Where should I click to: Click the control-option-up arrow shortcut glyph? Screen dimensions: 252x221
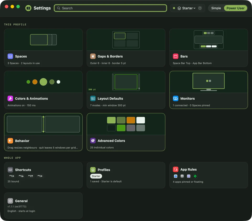point(30,176)
